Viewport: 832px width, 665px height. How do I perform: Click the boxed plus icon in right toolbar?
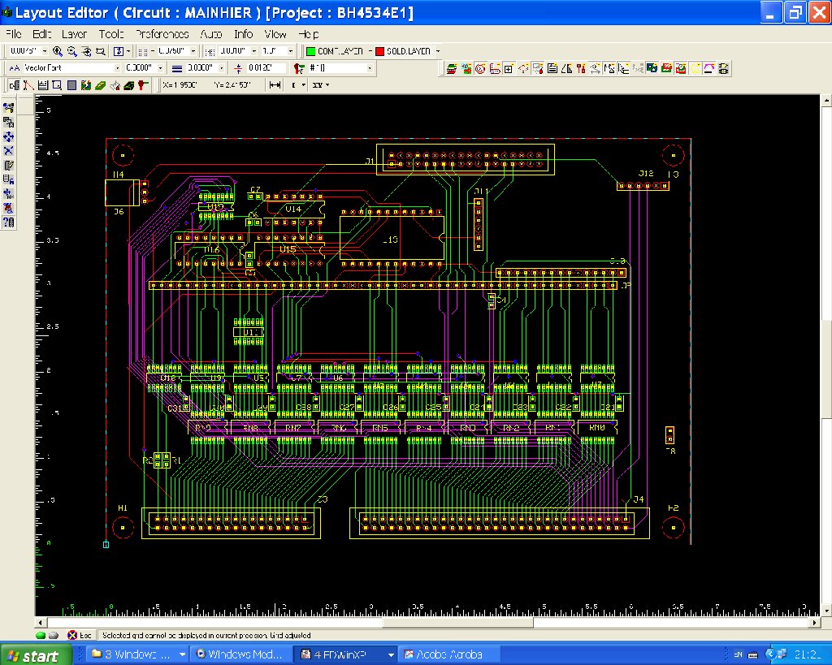click(509, 69)
